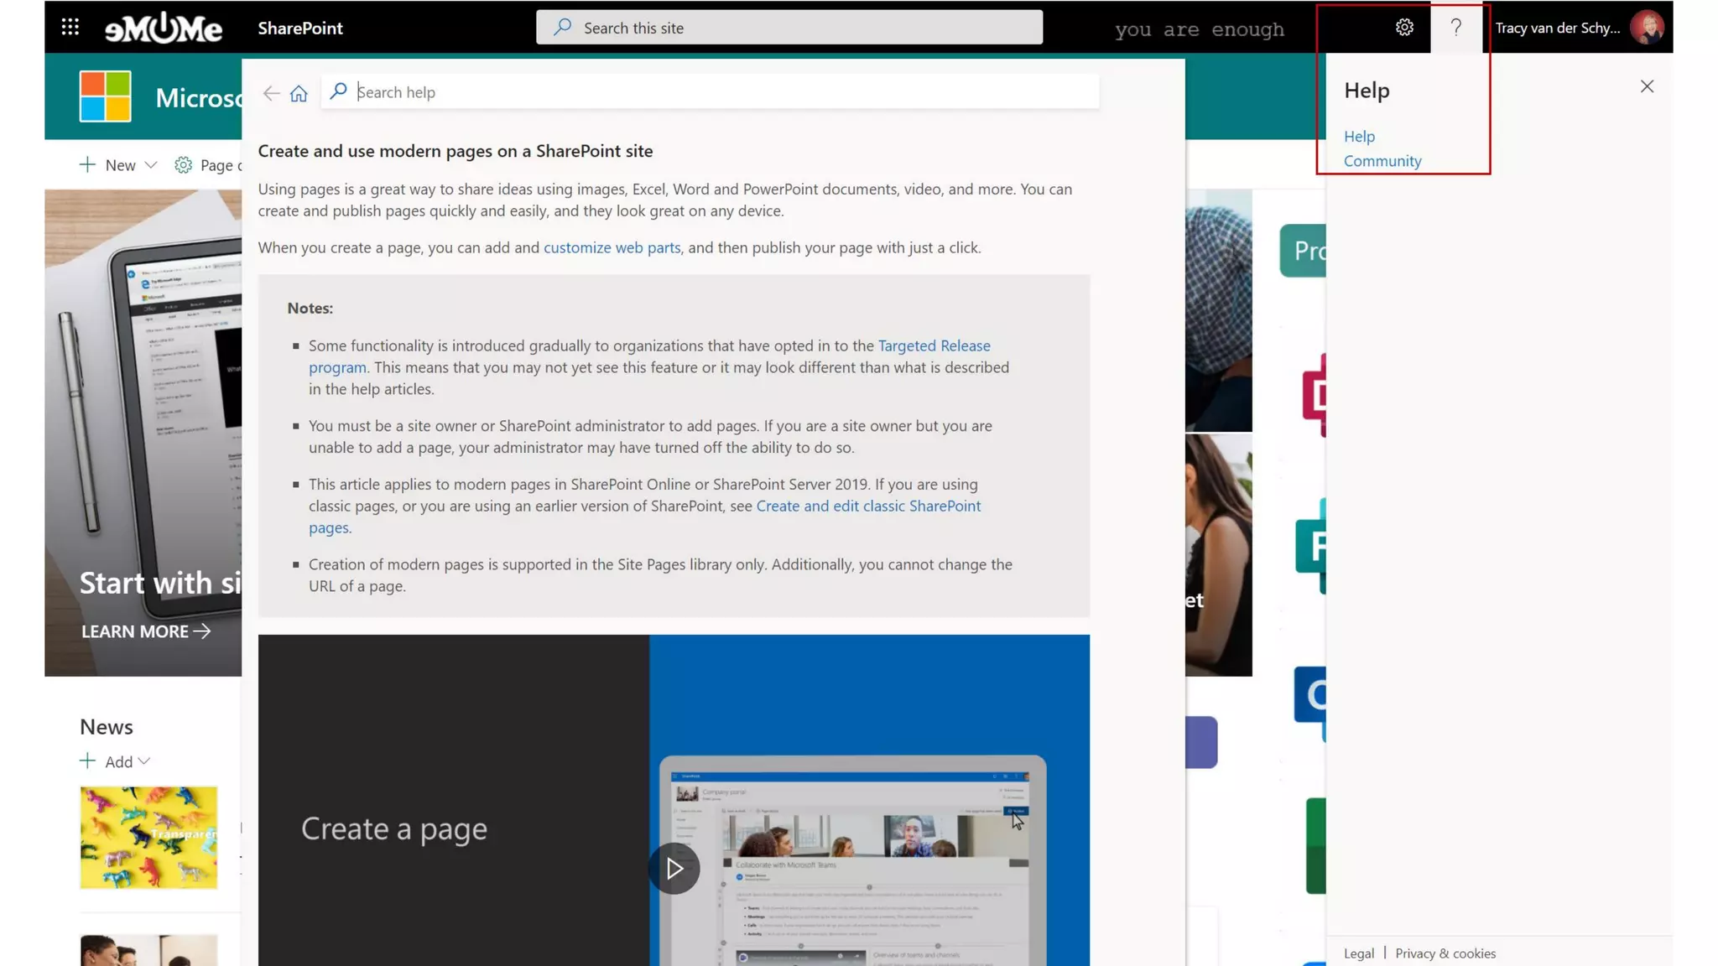
Task: Open the customize web parts link
Action: pyautogui.click(x=612, y=247)
